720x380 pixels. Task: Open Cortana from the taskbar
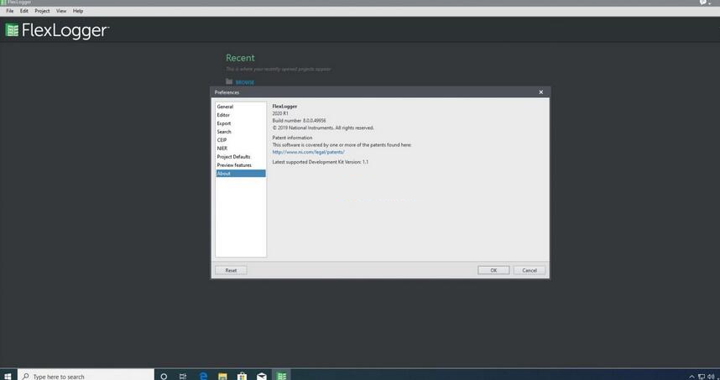[x=164, y=377]
